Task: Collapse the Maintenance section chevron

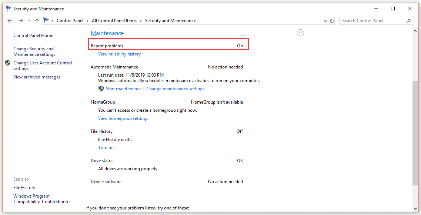Action: click(300, 33)
